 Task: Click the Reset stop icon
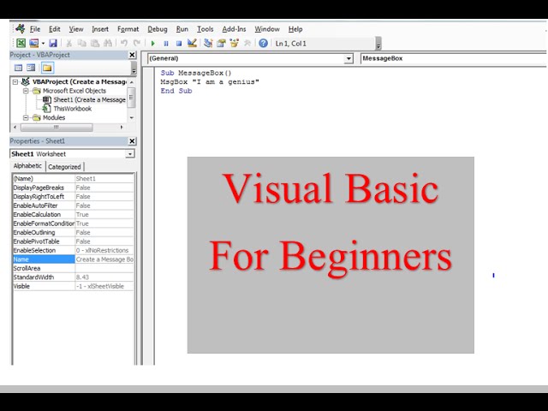pos(179,44)
